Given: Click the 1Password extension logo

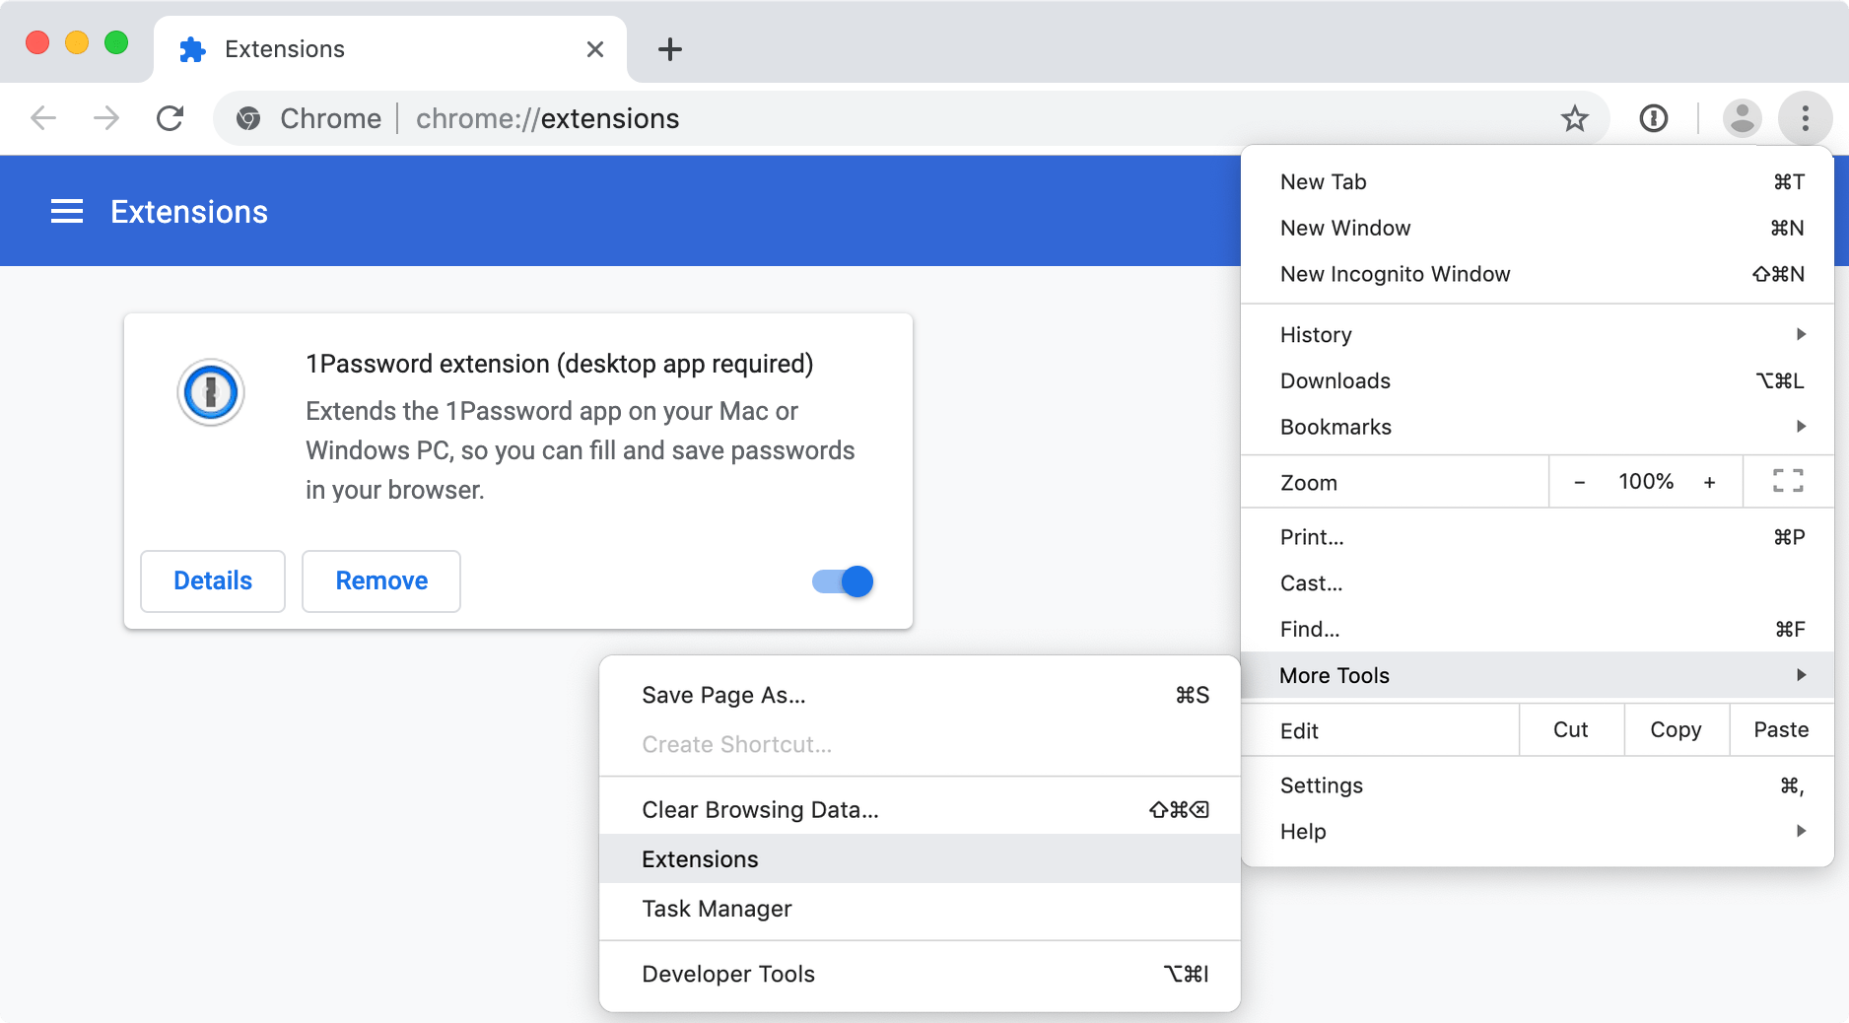Looking at the screenshot, I should point(211,392).
